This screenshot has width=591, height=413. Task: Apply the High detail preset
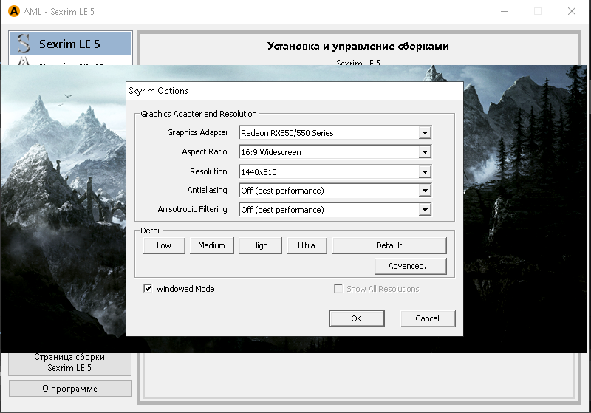click(260, 245)
